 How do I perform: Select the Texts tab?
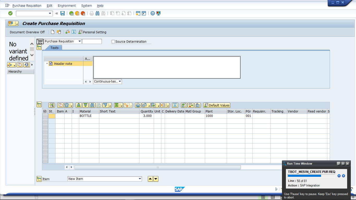[54, 48]
